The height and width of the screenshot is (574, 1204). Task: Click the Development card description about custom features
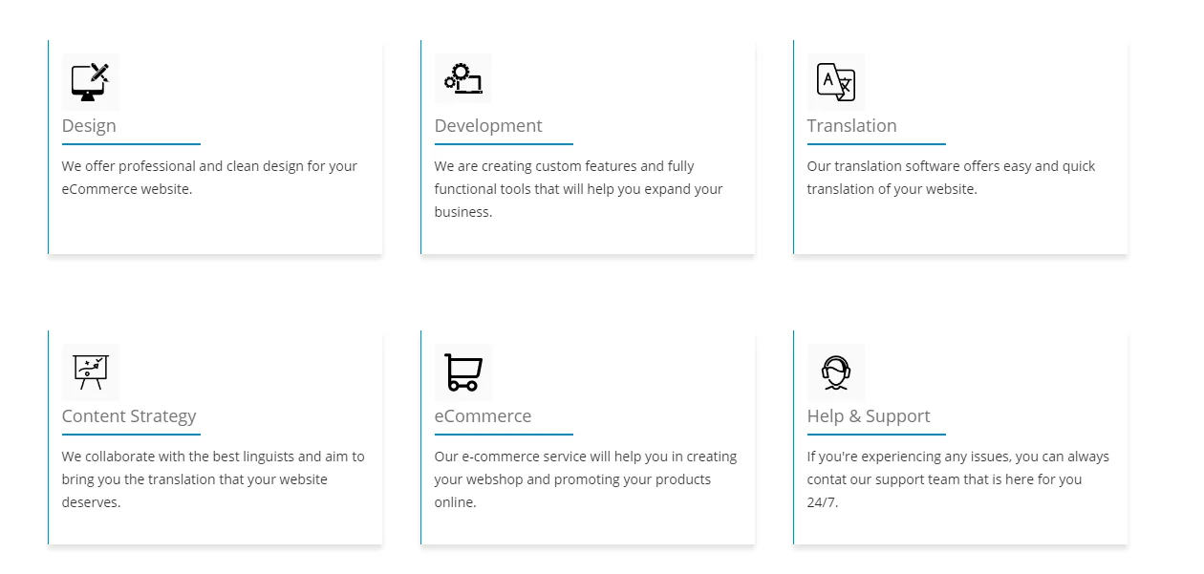579,189
